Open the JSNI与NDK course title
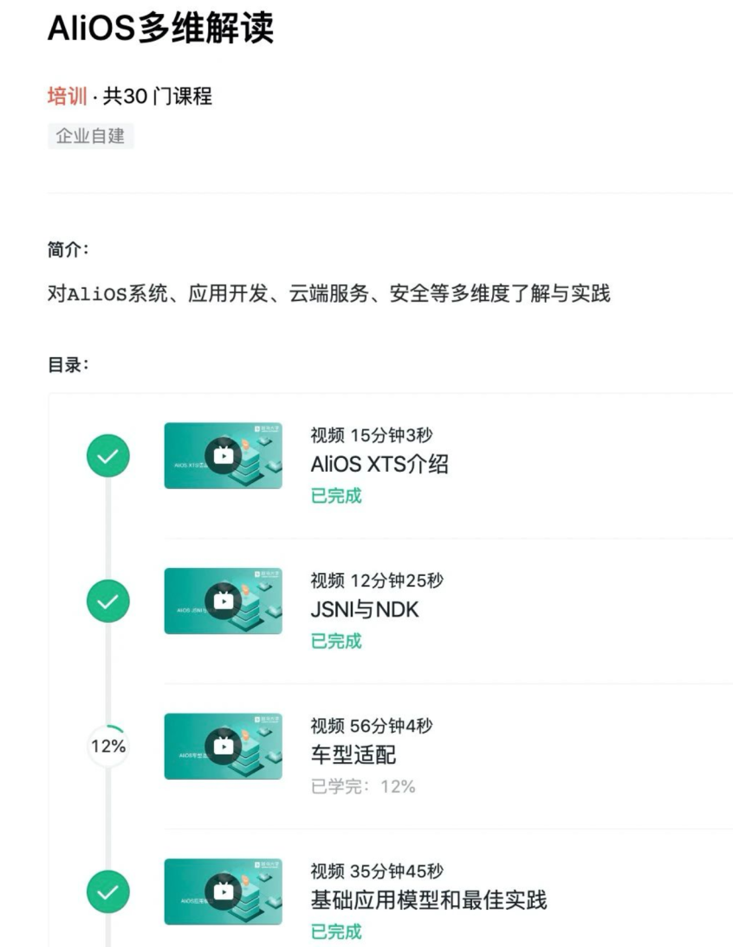 point(364,611)
